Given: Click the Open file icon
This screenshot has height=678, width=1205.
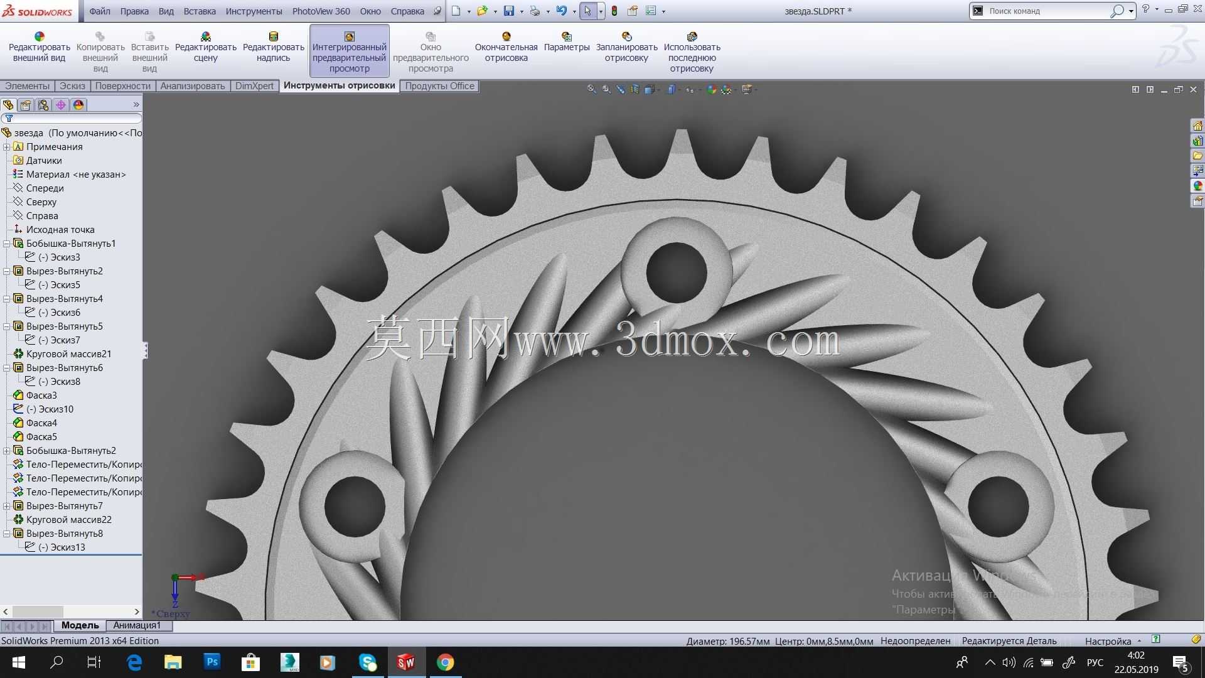Looking at the screenshot, I should [x=482, y=11].
